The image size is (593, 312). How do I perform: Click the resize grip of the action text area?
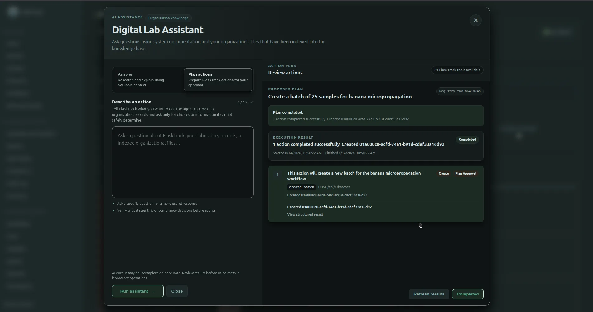(252, 196)
